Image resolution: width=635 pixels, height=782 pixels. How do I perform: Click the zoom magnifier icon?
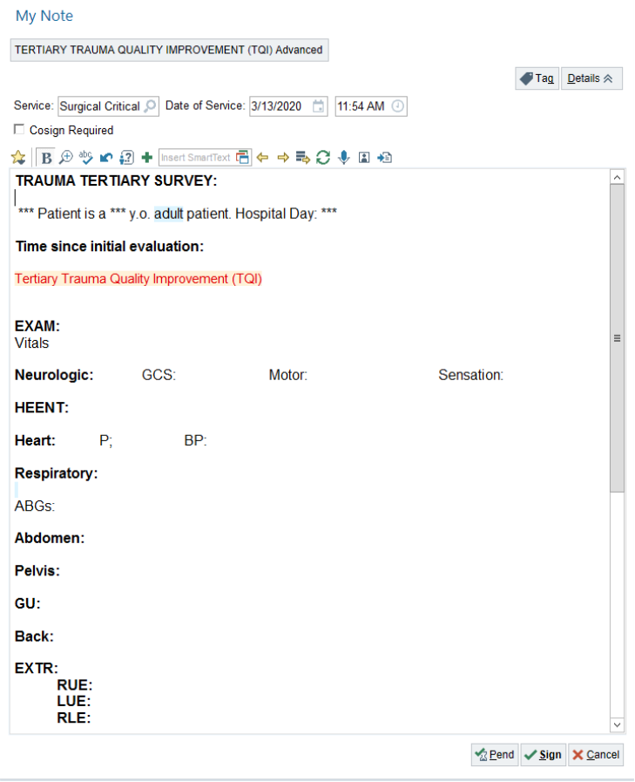click(x=65, y=158)
